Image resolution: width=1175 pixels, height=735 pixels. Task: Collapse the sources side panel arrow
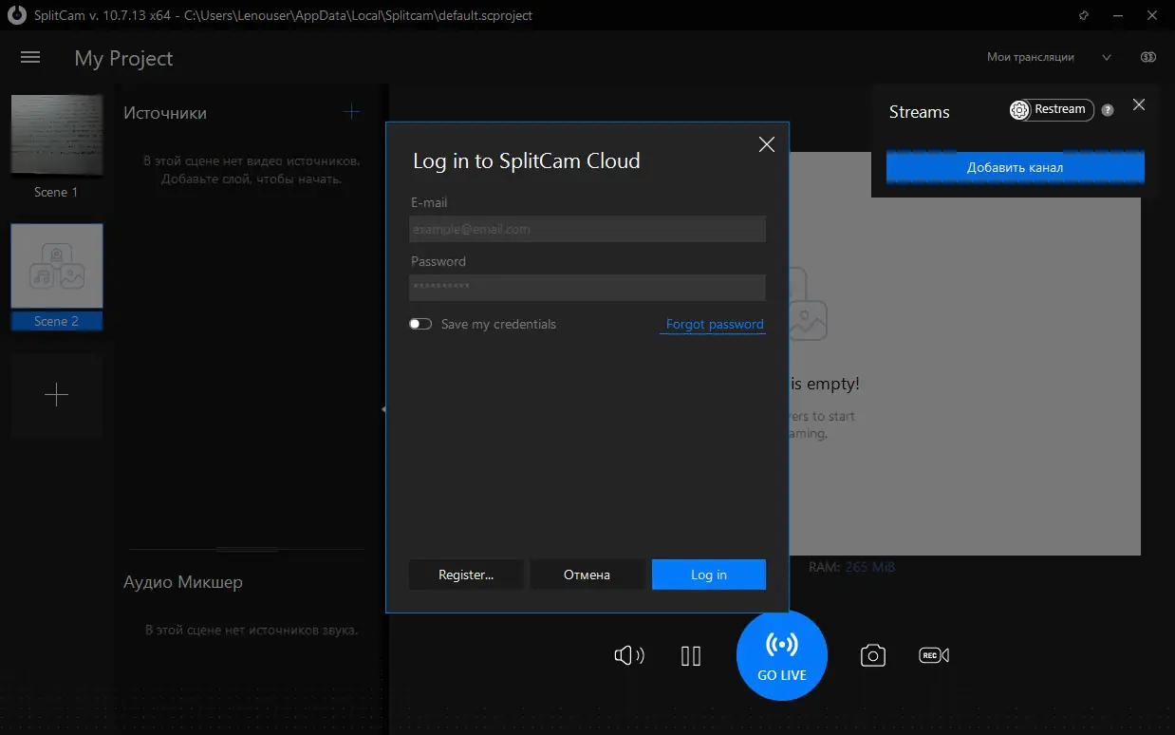pos(382,409)
